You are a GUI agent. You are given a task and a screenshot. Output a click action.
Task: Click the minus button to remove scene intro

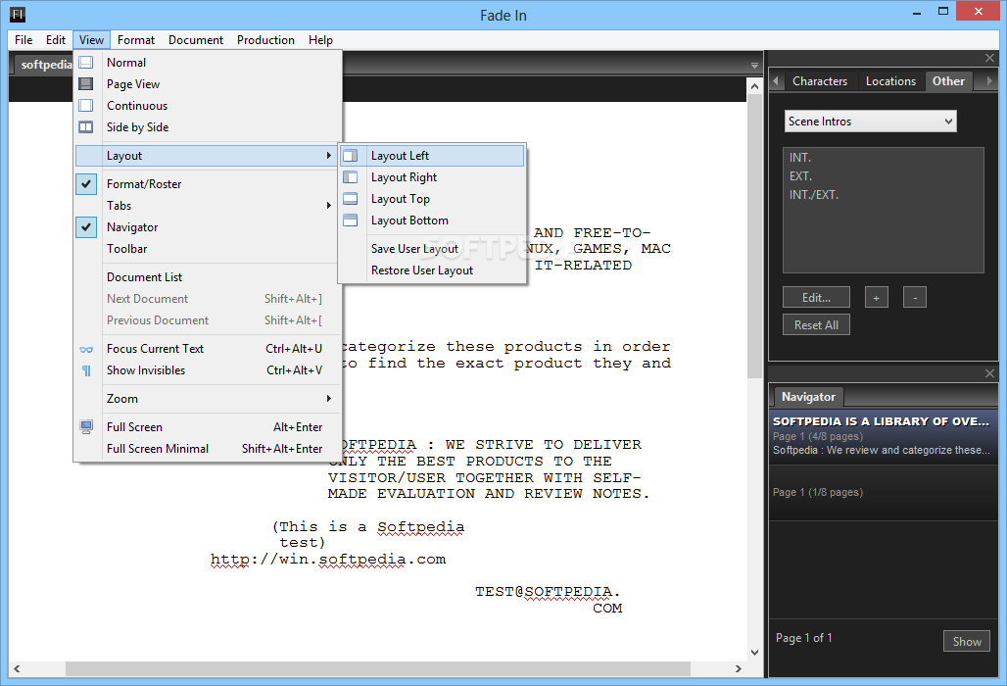915,297
